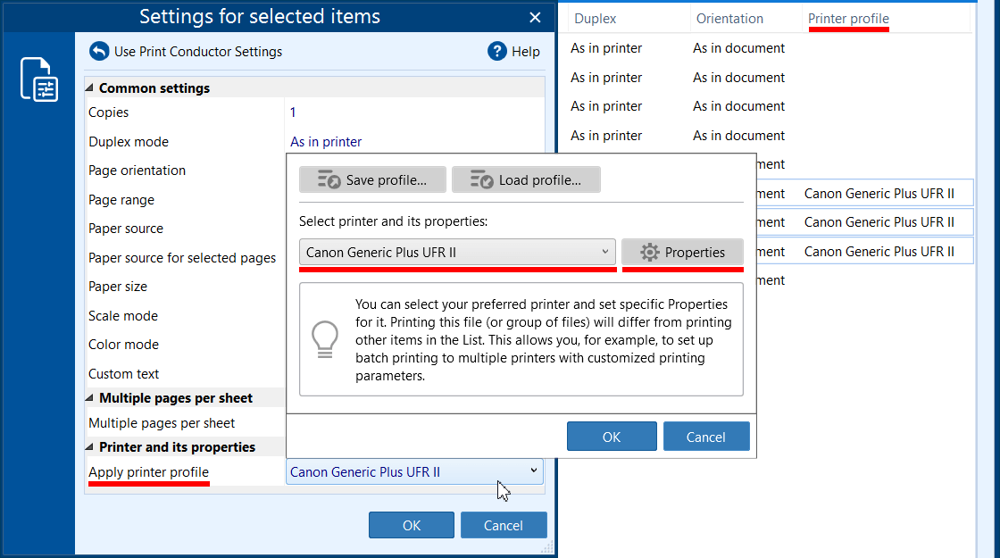Collapse the Printer and its properties section

pos(90,447)
